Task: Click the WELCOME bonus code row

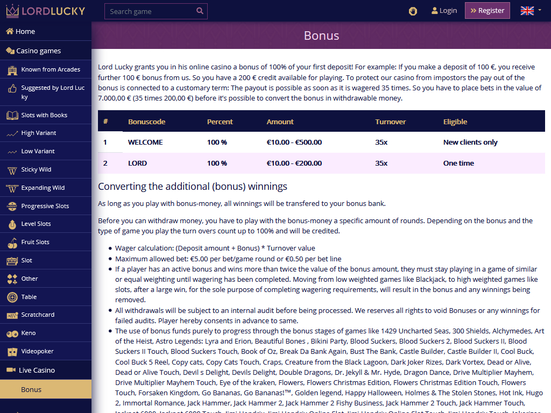Action: click(321, 143)
